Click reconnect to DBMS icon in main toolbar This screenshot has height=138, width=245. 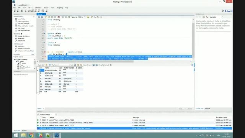coord(46,11)
